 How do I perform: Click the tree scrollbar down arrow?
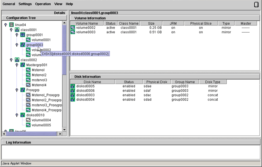64,129
